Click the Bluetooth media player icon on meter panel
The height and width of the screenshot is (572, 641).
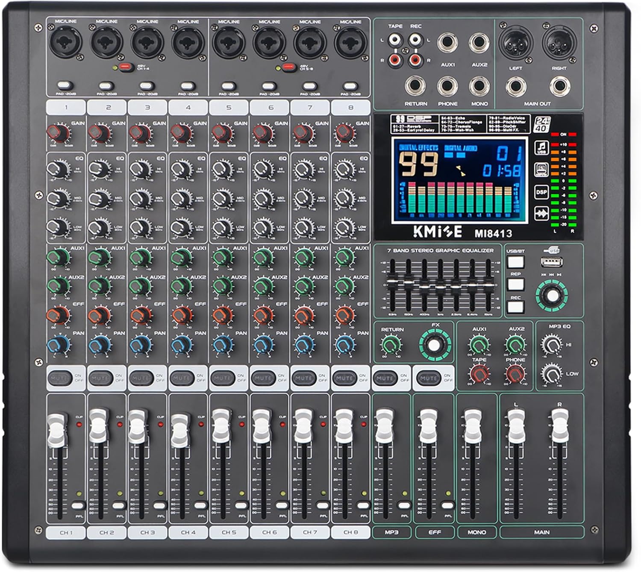click(542, 170)
